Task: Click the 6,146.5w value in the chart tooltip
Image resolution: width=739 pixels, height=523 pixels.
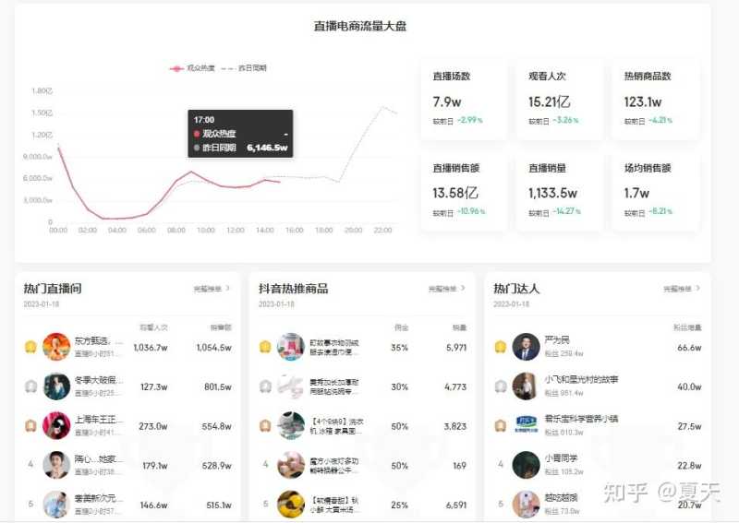Action: pos(267,148)
